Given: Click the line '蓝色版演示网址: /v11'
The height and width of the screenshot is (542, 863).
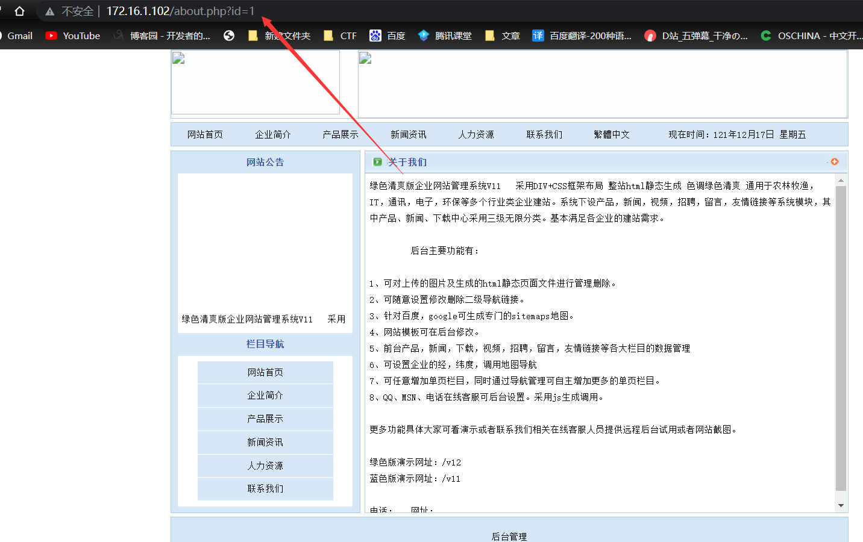Looking at the screenshot, I should [x=415, y=478].
